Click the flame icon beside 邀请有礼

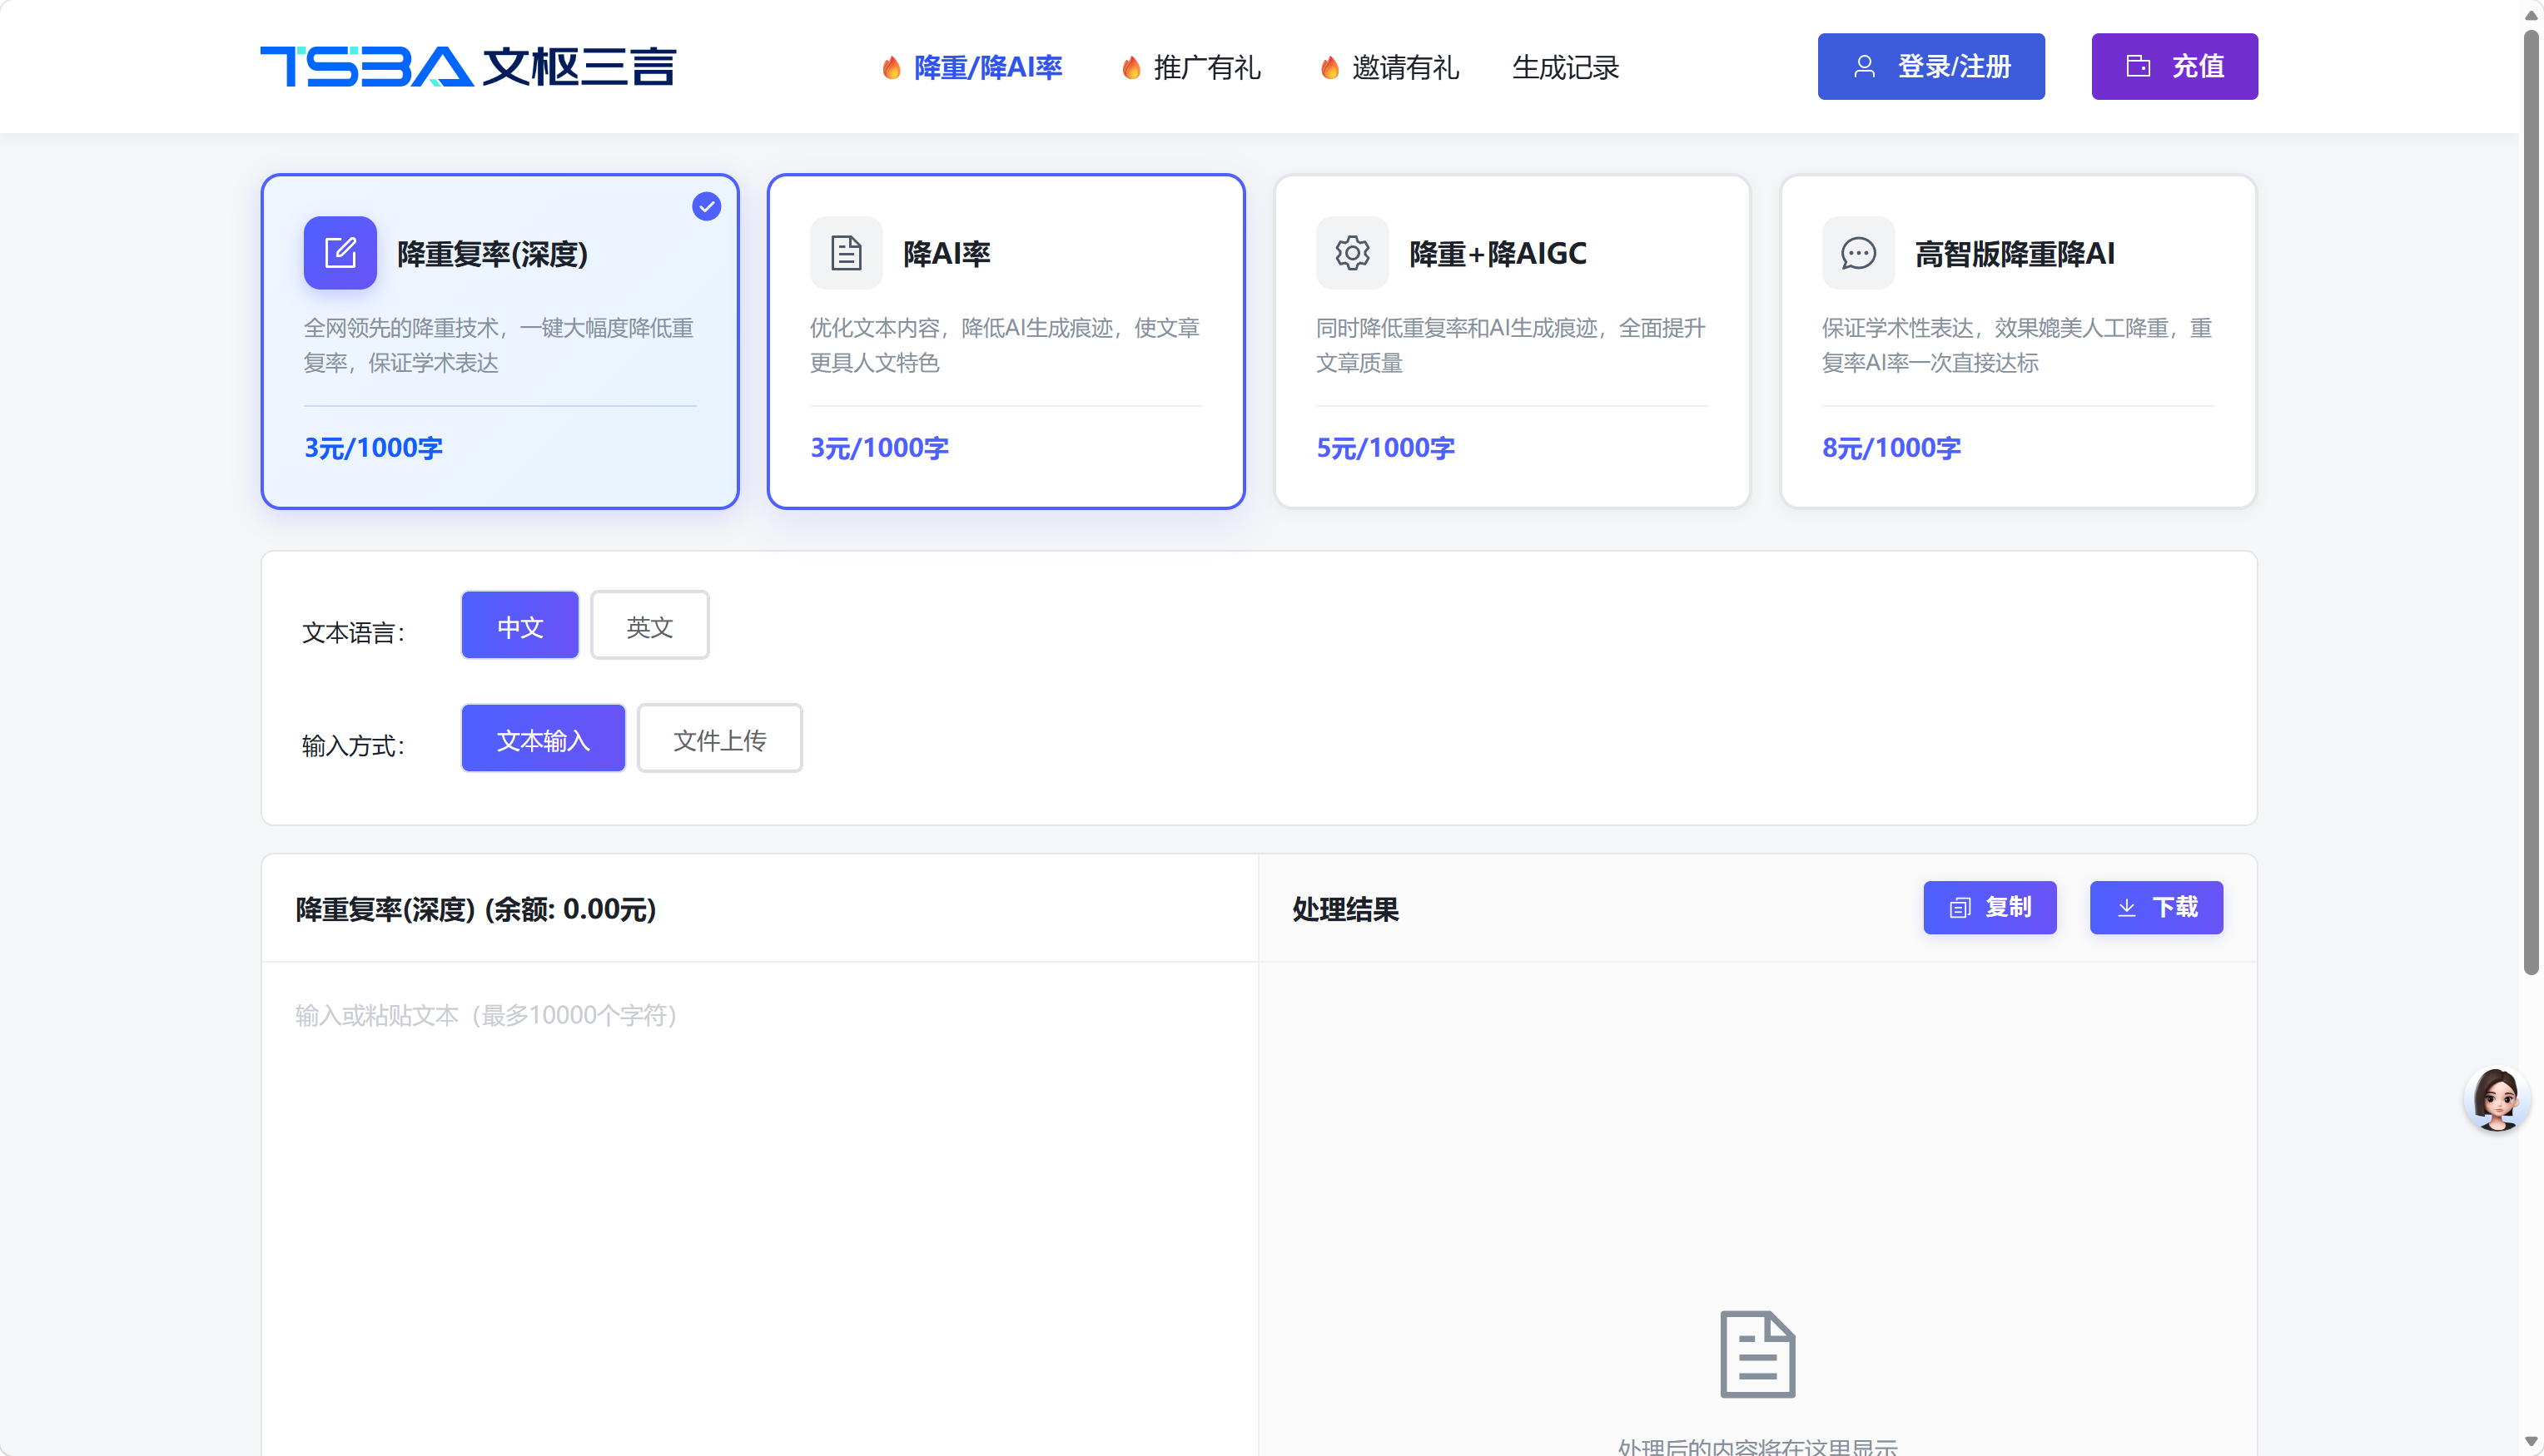point(1329,67)
